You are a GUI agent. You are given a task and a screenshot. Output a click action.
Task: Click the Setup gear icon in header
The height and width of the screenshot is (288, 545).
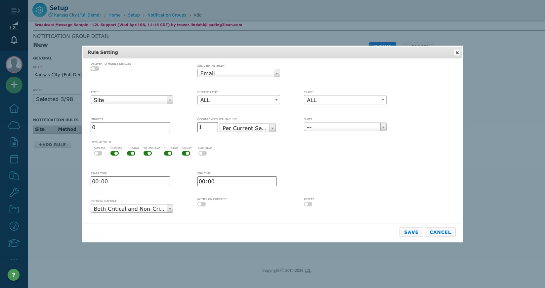[x=40, y=10]
